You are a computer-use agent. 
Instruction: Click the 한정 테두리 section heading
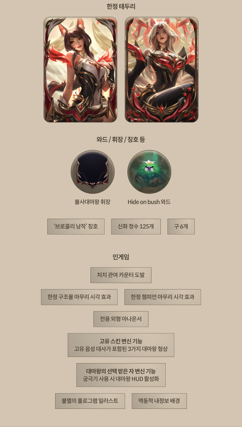click(121, 7)
